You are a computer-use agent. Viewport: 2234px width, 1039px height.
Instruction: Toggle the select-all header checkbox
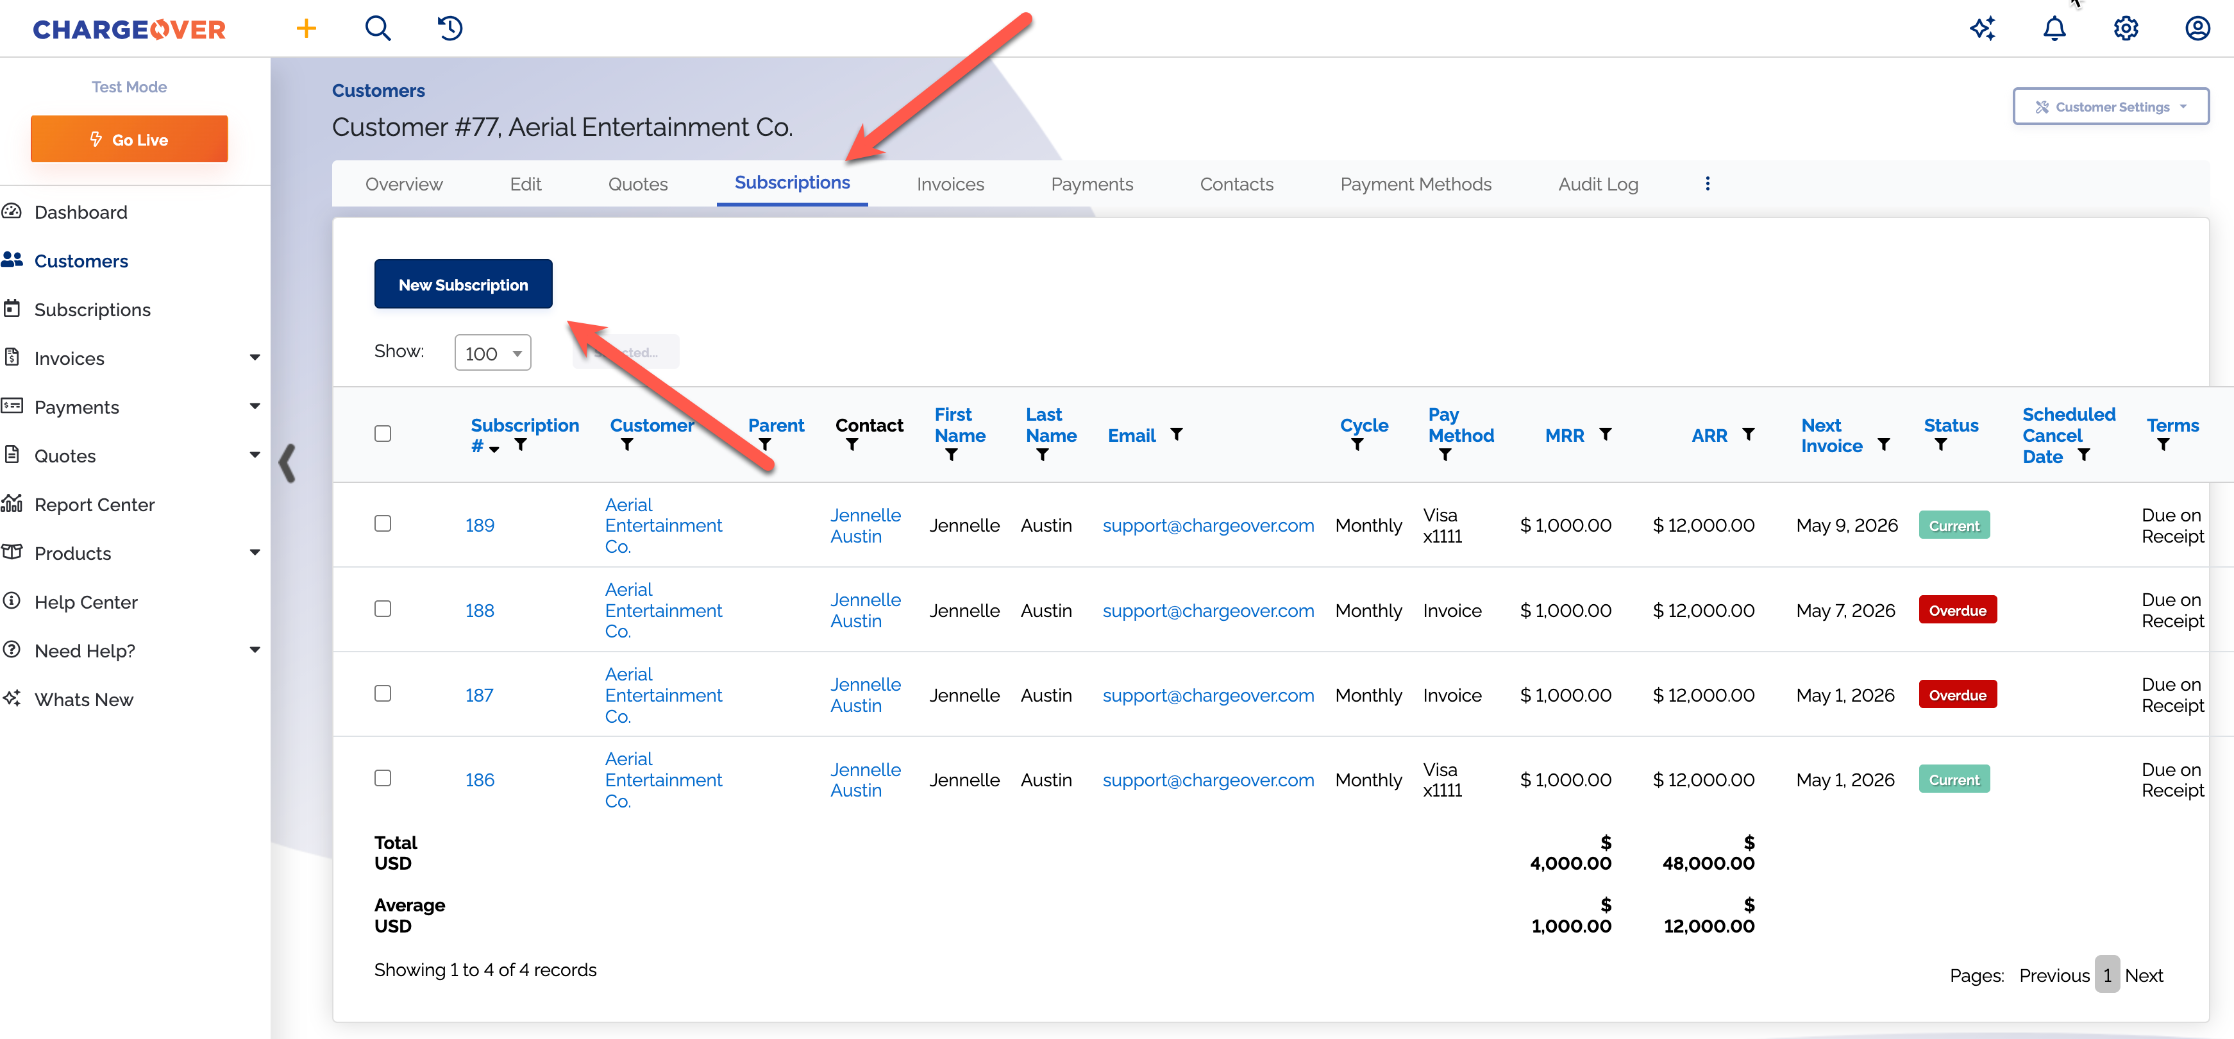point(382,434)
